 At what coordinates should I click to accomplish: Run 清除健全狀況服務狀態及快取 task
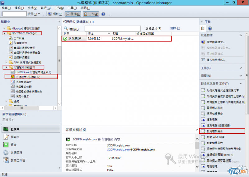tap(224, 149)
